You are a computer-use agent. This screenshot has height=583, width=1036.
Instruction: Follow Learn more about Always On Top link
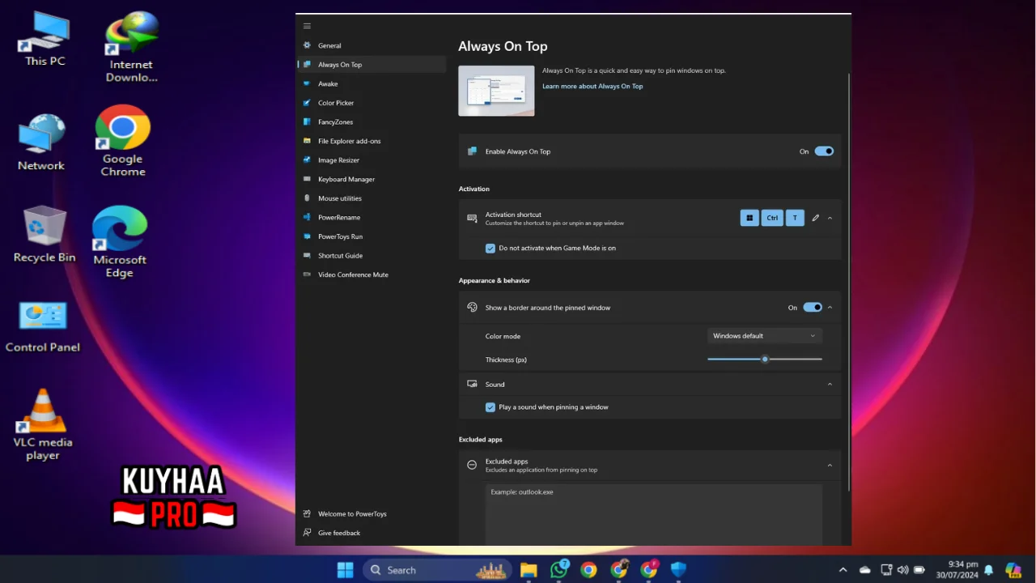point(592,86)
